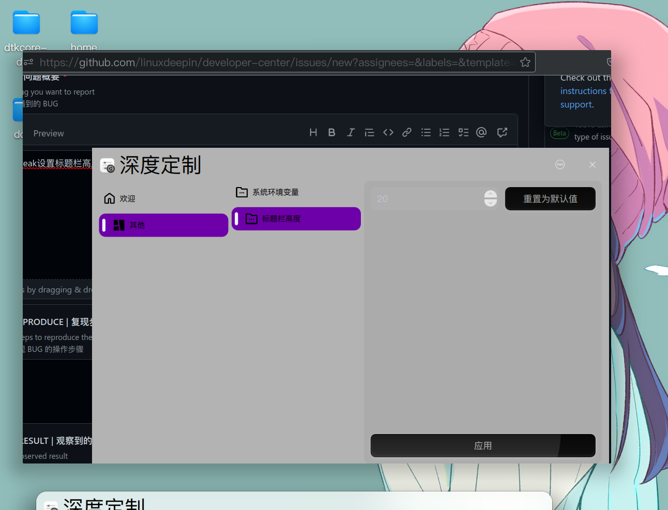Close the 深度定制 window

593,164
